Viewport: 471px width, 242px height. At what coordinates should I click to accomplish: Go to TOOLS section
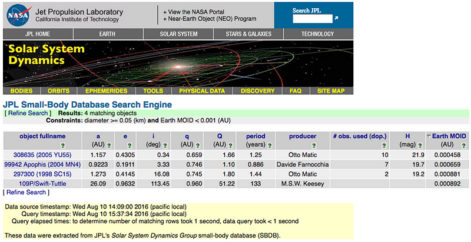[153, 91]
